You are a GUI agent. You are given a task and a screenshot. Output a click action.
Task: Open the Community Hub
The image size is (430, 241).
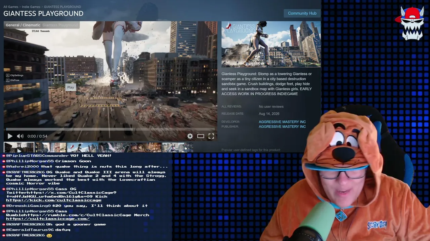tap(302, 13)
